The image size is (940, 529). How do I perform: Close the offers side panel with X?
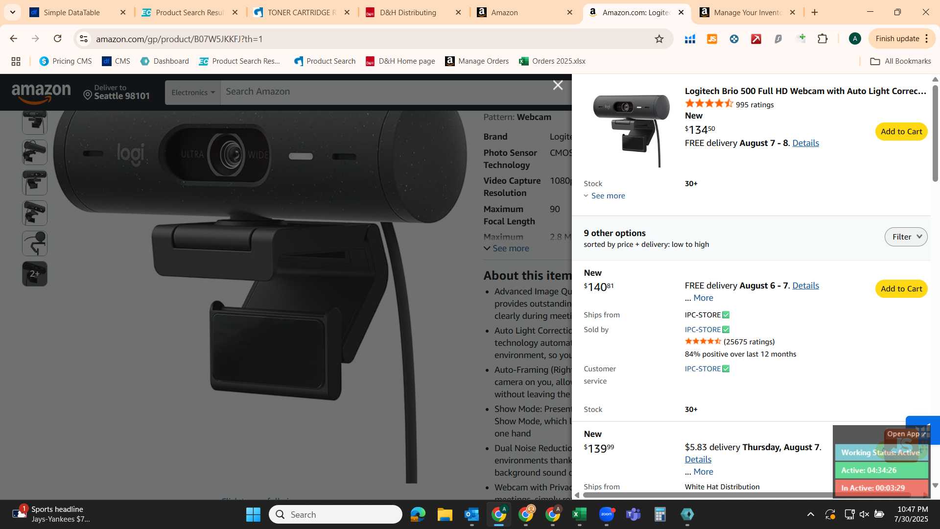(558, 85)
